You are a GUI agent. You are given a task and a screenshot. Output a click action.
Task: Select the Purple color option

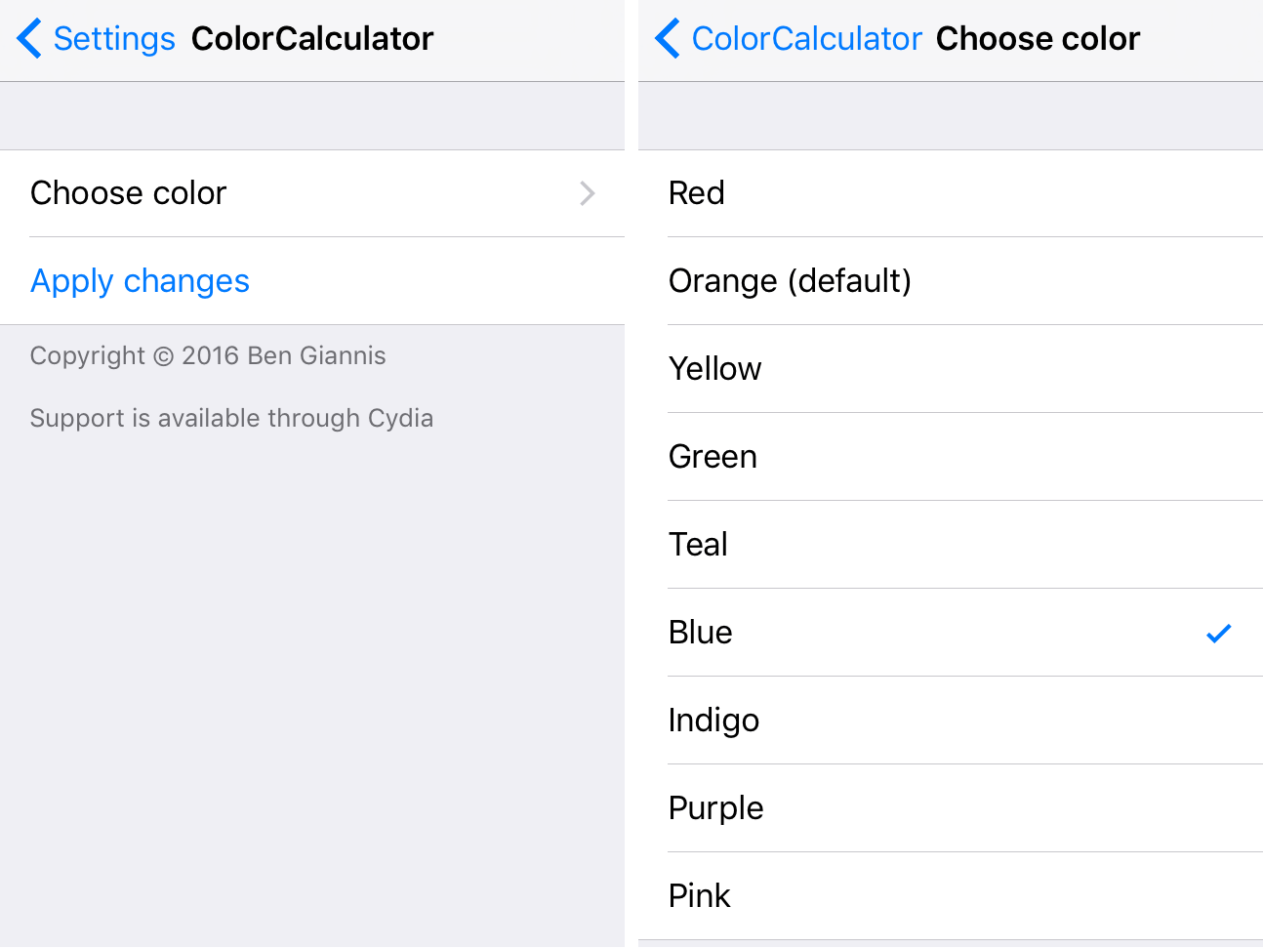pos(715,808)
